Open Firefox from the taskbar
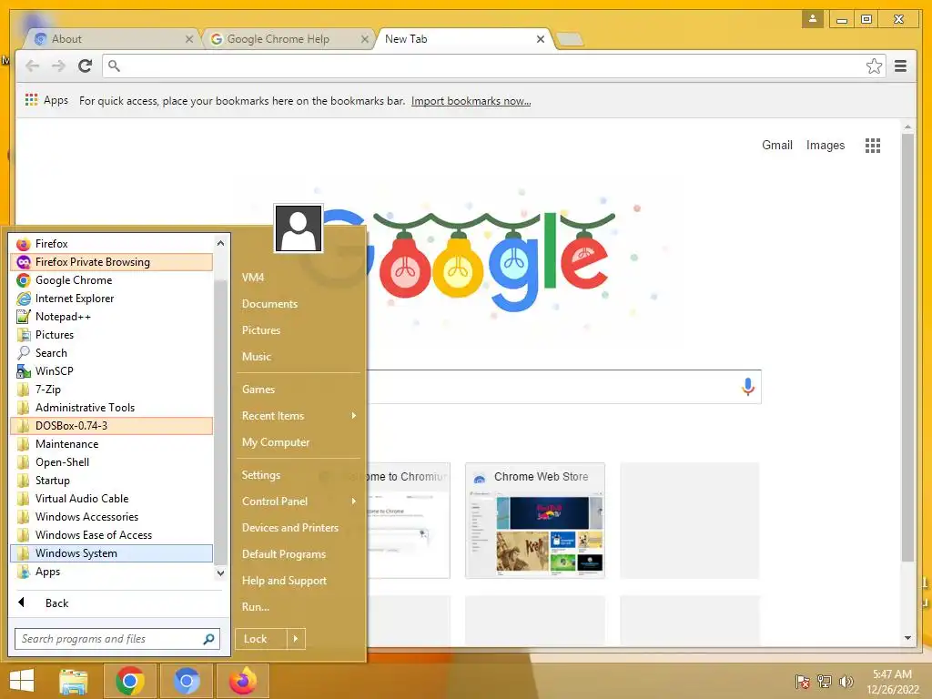Screen dimensions: 932x699 click(242, 681)
